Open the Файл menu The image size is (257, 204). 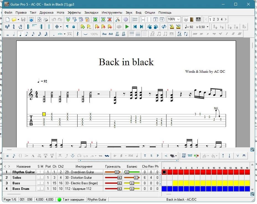[x=8, y=12]
